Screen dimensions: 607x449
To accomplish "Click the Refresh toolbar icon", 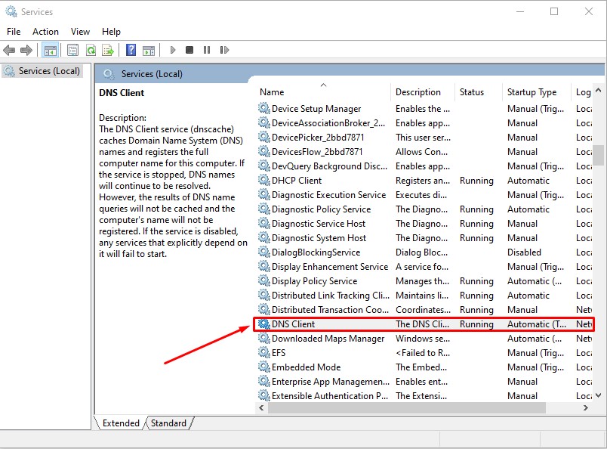I will pos(91,51).
